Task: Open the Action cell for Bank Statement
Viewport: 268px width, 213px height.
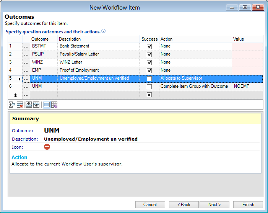Action: pos(195,47)
